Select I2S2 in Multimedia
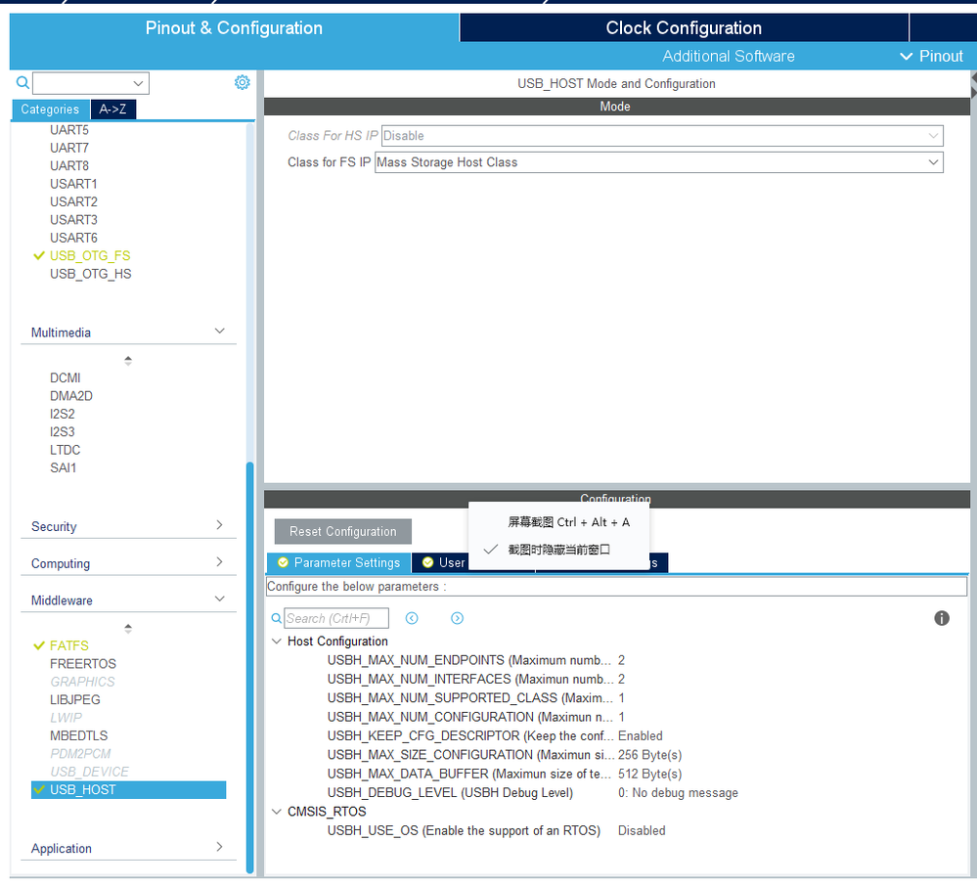The image size is (977, 886). (x=63, y=414)
